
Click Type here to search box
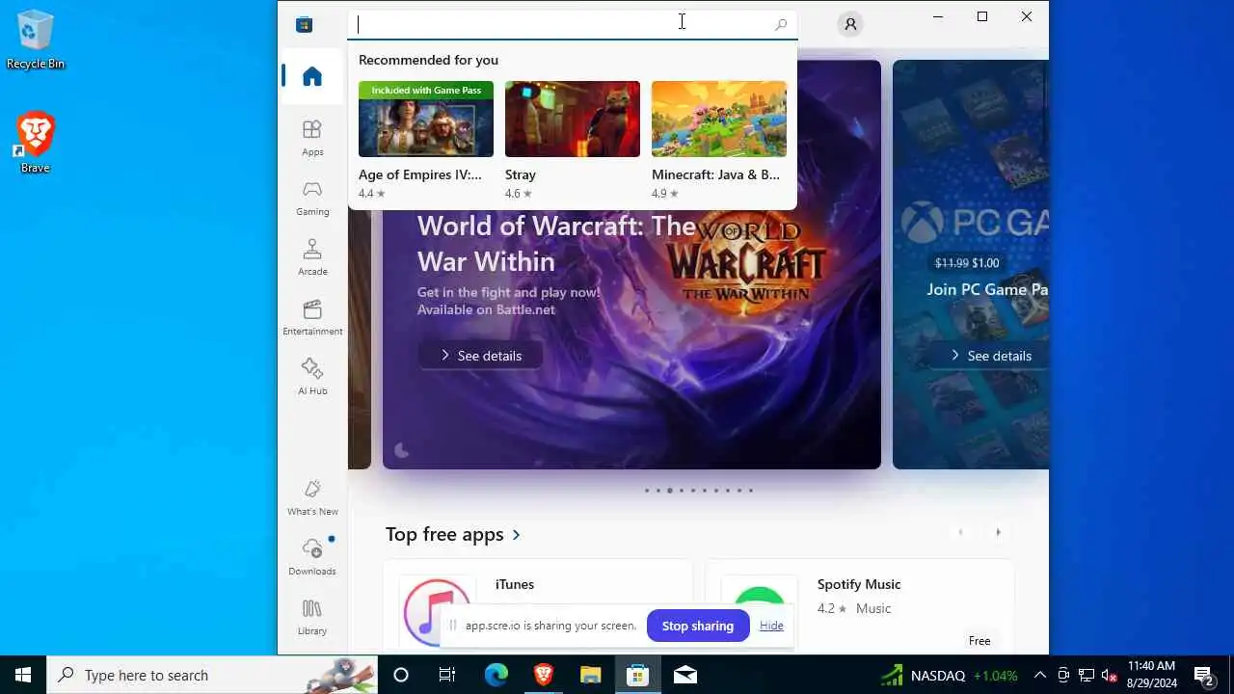[212, 675]
